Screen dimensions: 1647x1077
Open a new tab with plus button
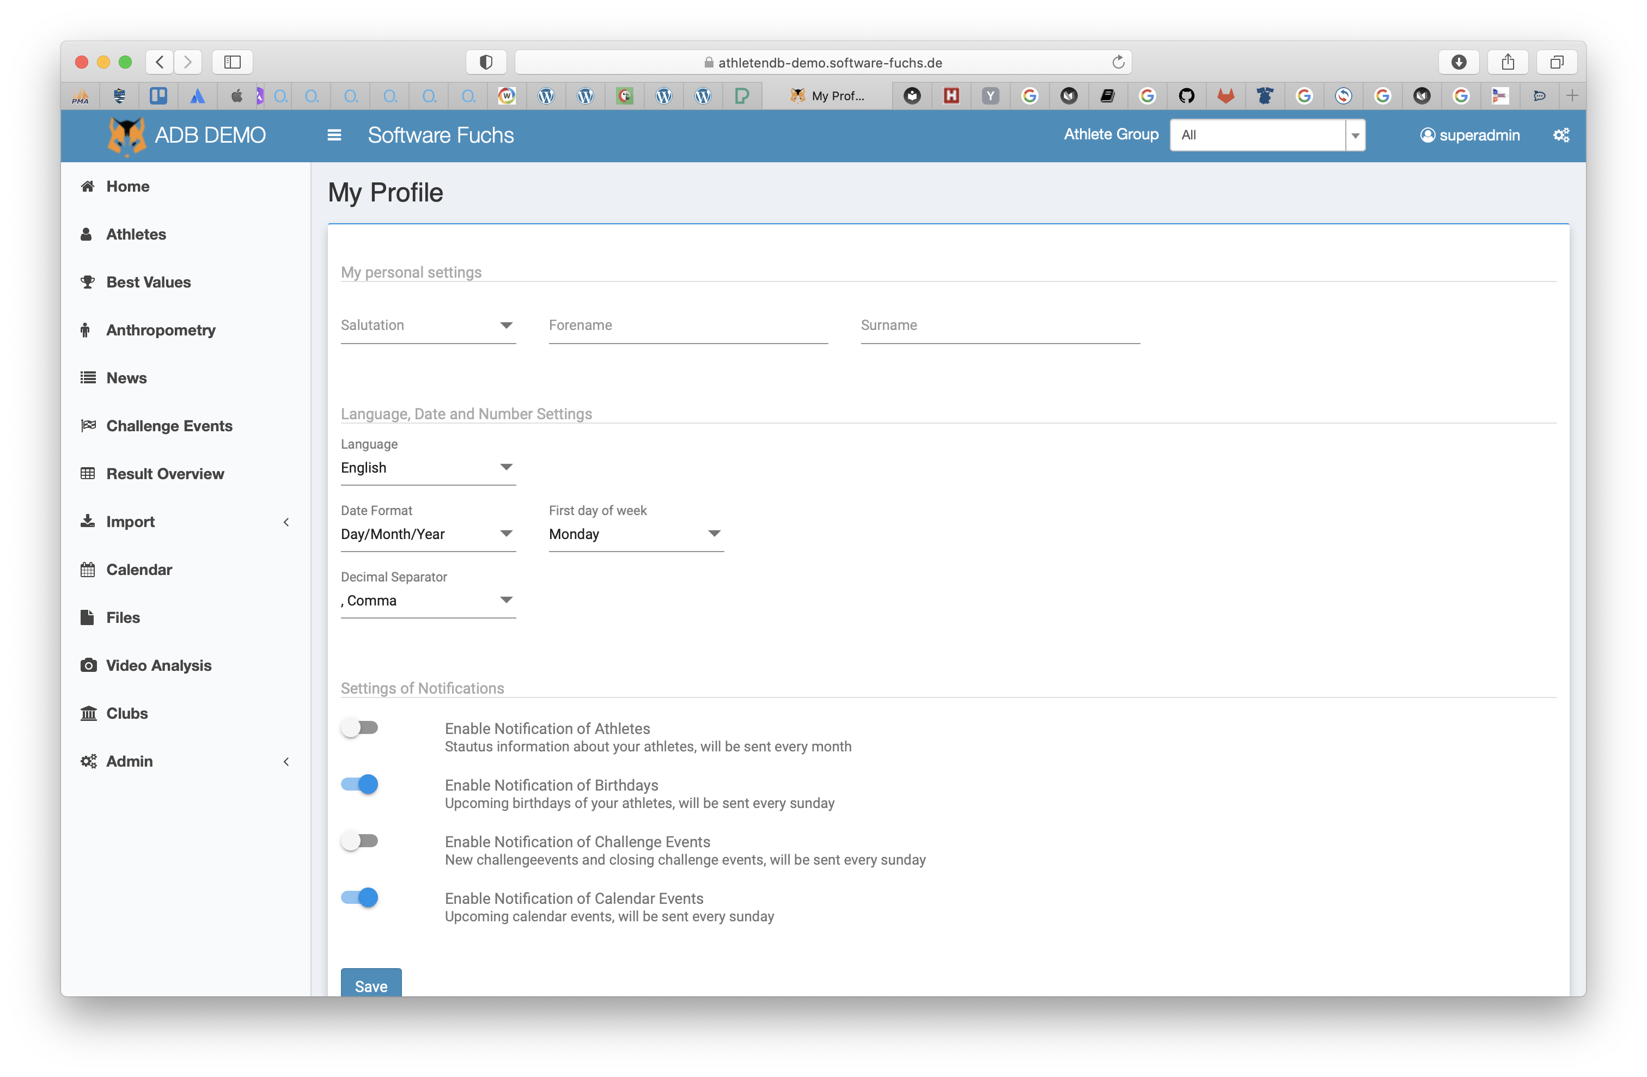click(1572, 96)
